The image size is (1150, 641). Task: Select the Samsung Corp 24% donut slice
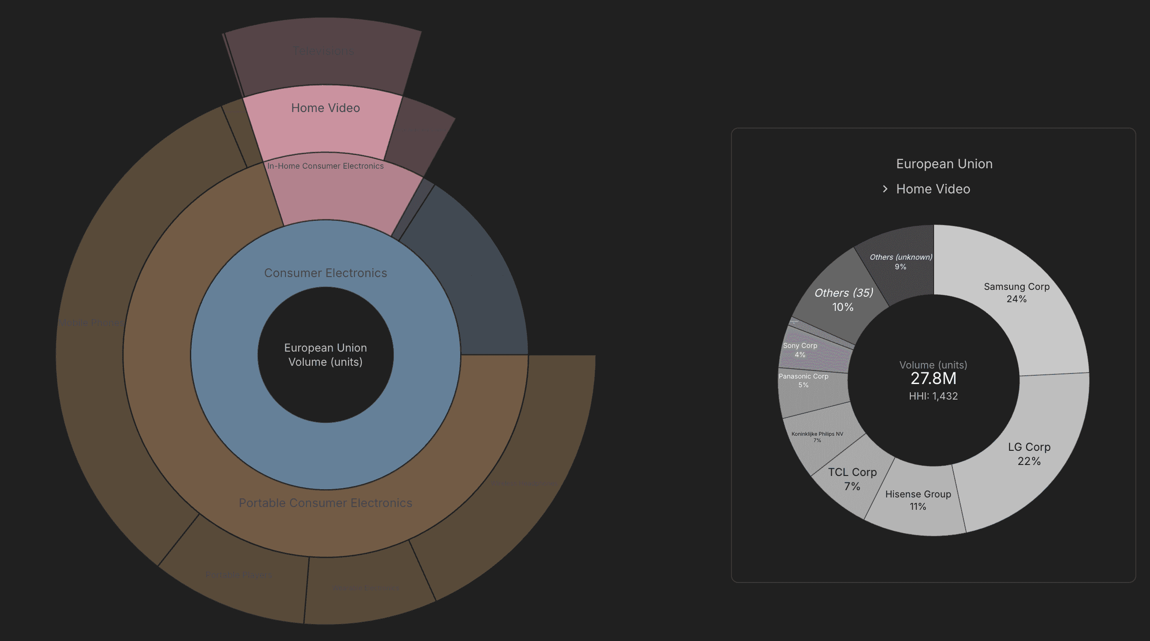pos(1016,293)
